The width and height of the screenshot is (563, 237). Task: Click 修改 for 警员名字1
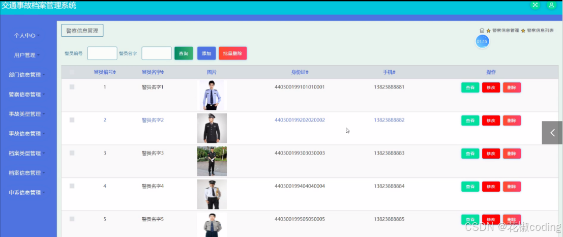(491, 87)
